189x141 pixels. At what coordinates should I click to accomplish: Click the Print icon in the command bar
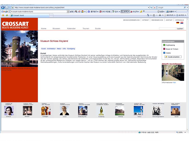click(160, 15)
